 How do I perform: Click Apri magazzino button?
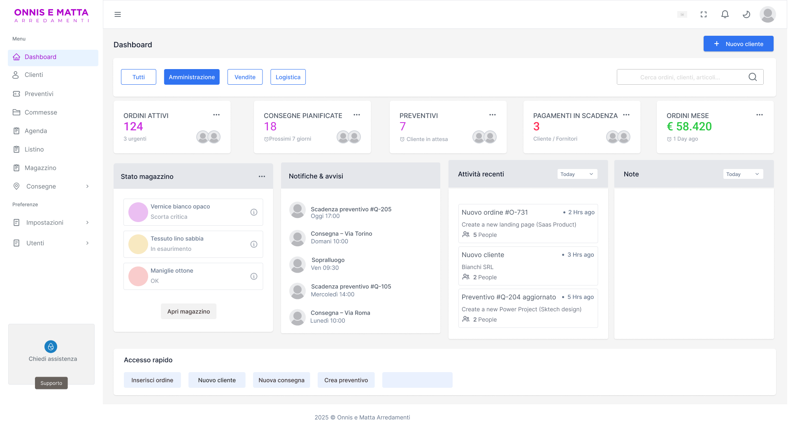(x=188, y=312)
